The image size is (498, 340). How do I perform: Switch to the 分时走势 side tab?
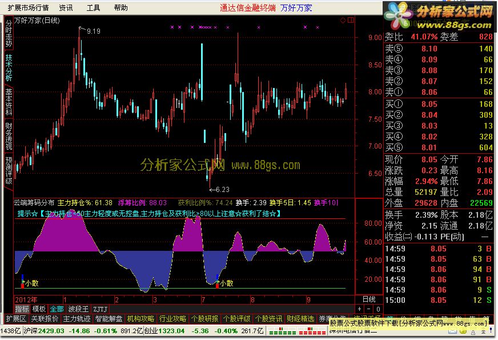click(x=9, y=34)
